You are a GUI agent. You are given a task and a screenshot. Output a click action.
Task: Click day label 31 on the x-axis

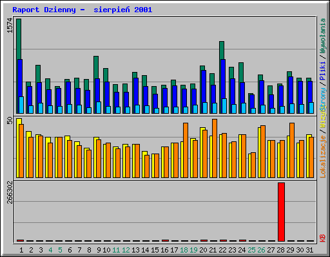(x=309, y=250)
